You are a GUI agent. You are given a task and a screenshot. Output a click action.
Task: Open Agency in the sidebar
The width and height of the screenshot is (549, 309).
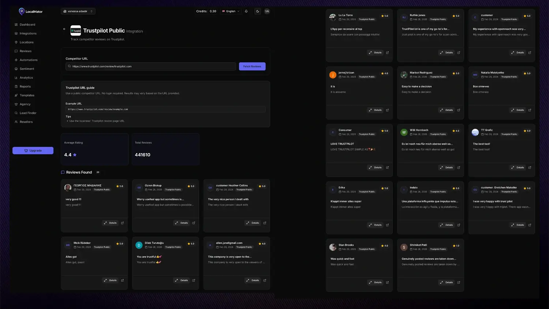coord(23,104)
